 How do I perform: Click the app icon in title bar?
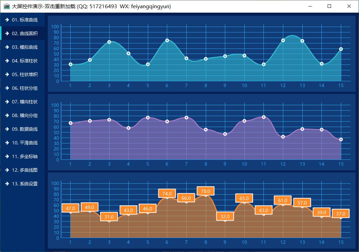coord(6,6)
